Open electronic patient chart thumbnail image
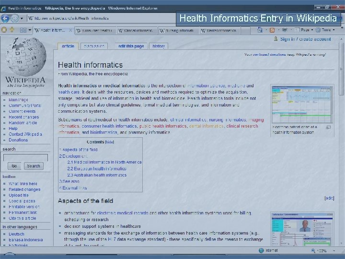 coord(302,105)
